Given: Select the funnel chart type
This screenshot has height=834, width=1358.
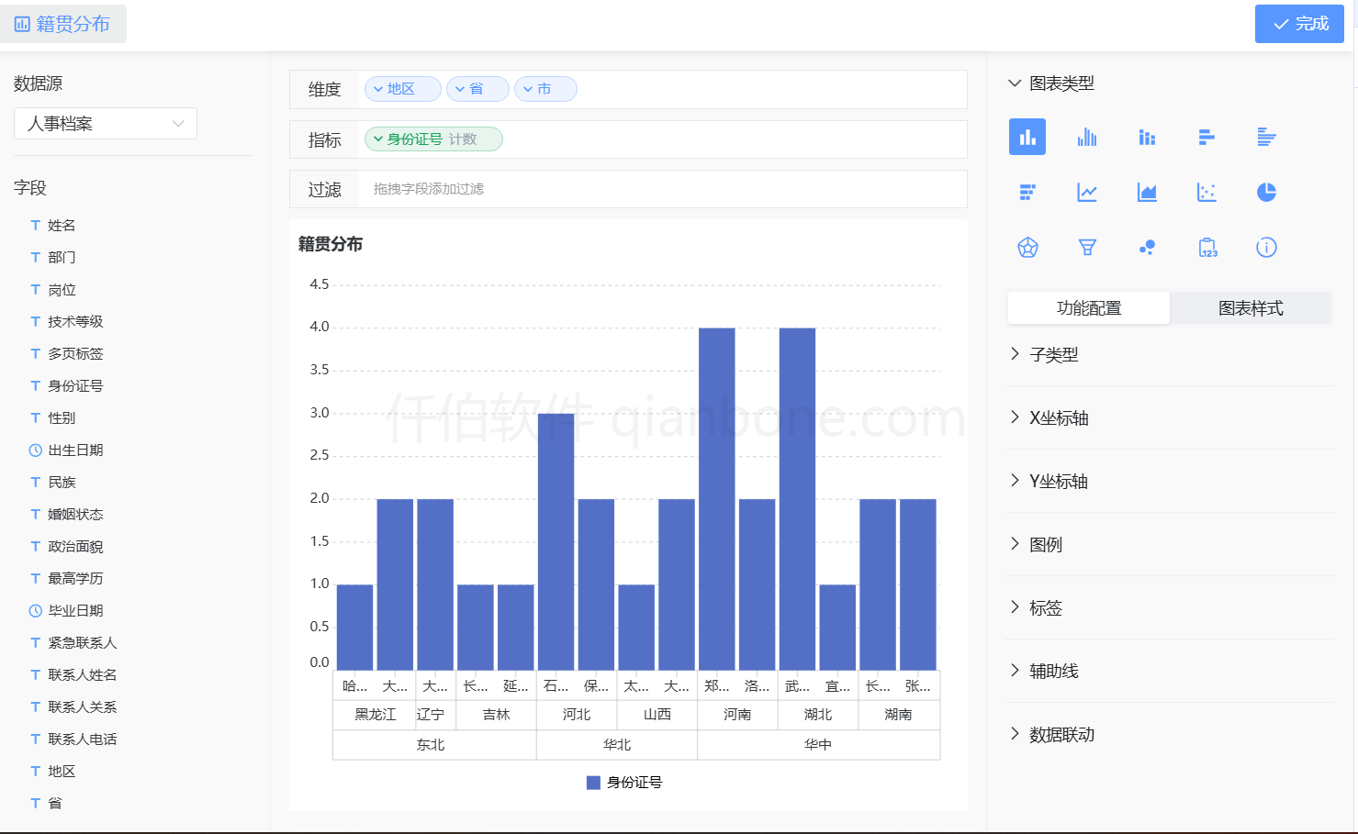Looking at the screenshot, I should click(x=1087, y=247).
